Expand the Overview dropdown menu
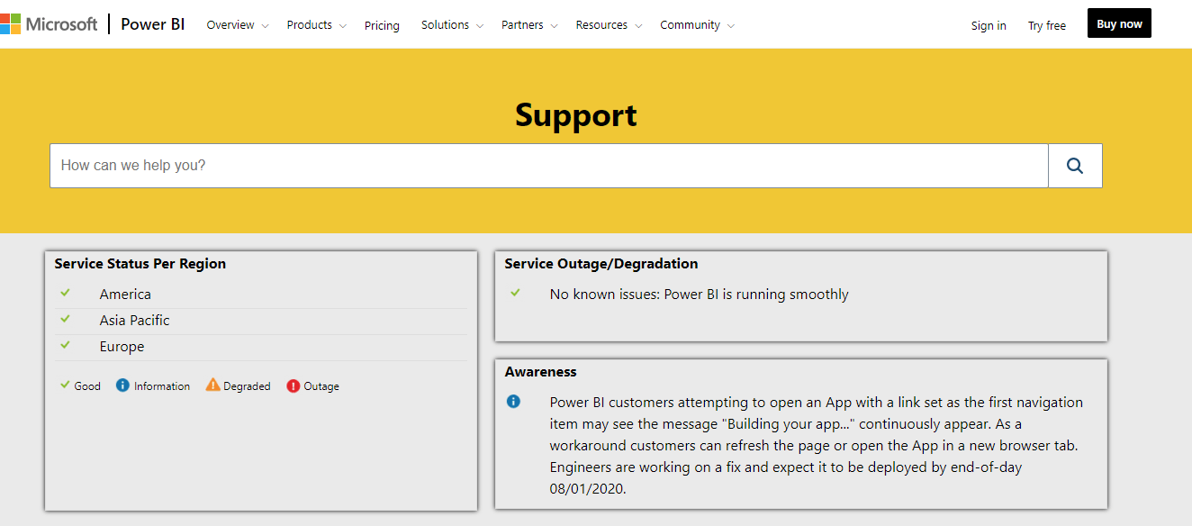Screen dimensions: 1192x526 pos(237,25)
